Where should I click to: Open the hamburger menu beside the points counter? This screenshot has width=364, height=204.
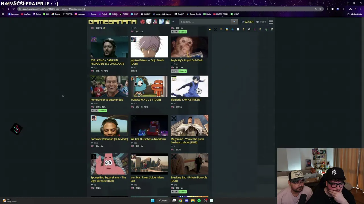coord(271,22)
